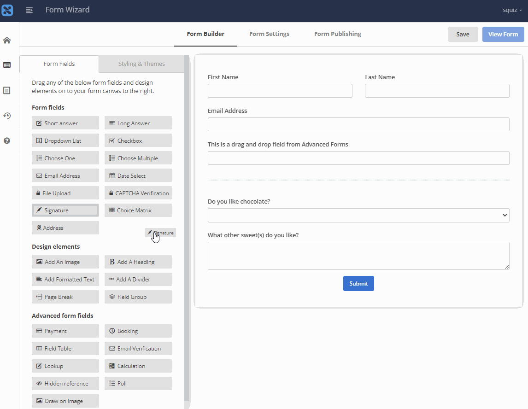Select the Choice Matrix field

point(138,210)
